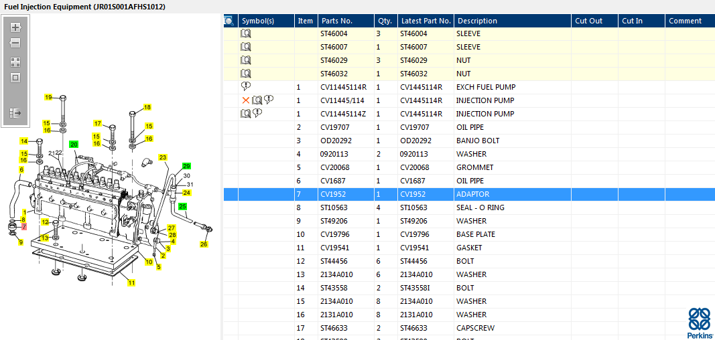Select the CV19541 GASKET row
This screenshot has width=715, height=340.
click(469, 248)
